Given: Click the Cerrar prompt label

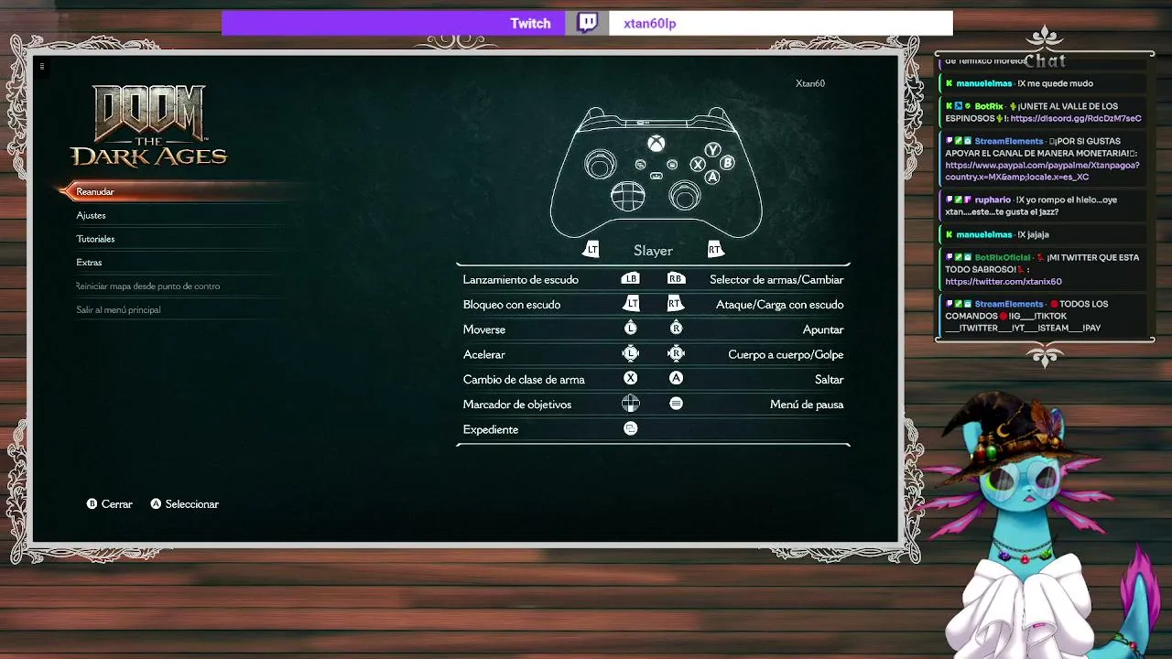Looking at the screenshot, I should pos(117,504).
